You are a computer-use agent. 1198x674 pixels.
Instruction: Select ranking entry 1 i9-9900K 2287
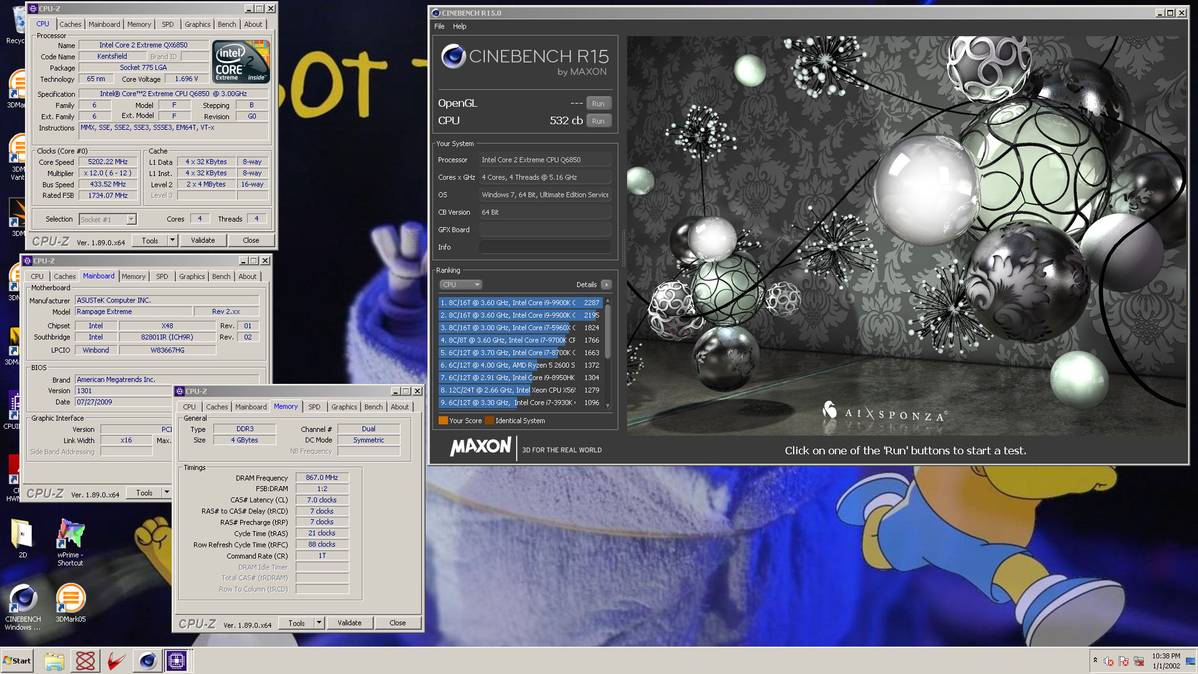pyautogui.click(x=520, y=303)
